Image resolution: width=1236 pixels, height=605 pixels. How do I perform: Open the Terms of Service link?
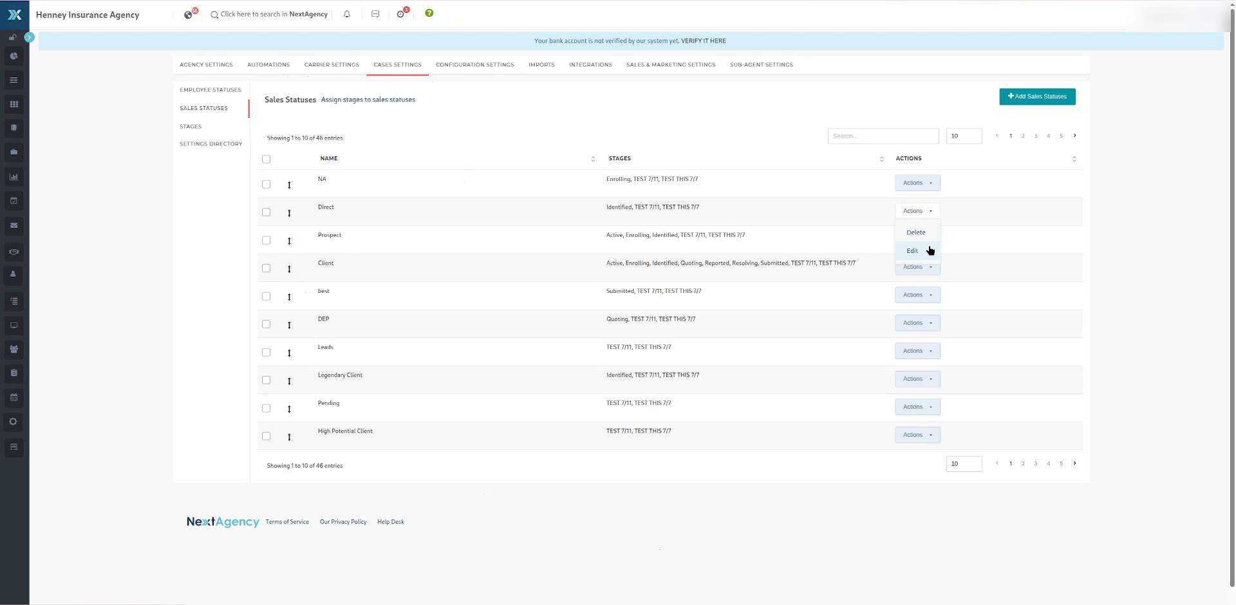[287, 522]
